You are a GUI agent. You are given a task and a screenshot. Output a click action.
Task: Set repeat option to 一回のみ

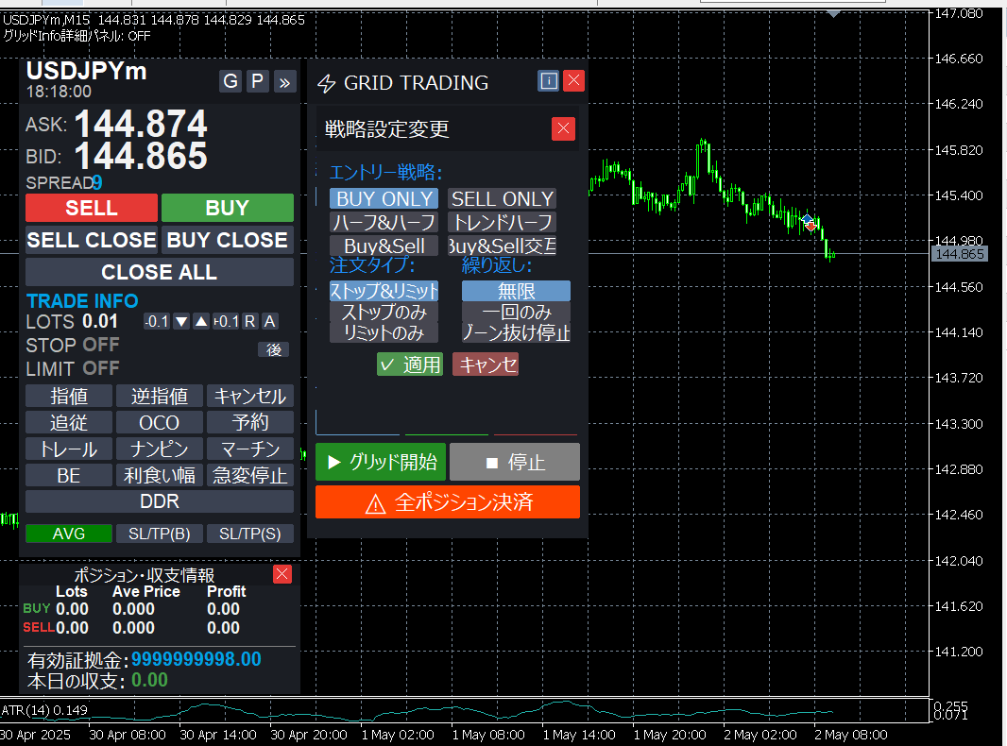click(516, 312)
